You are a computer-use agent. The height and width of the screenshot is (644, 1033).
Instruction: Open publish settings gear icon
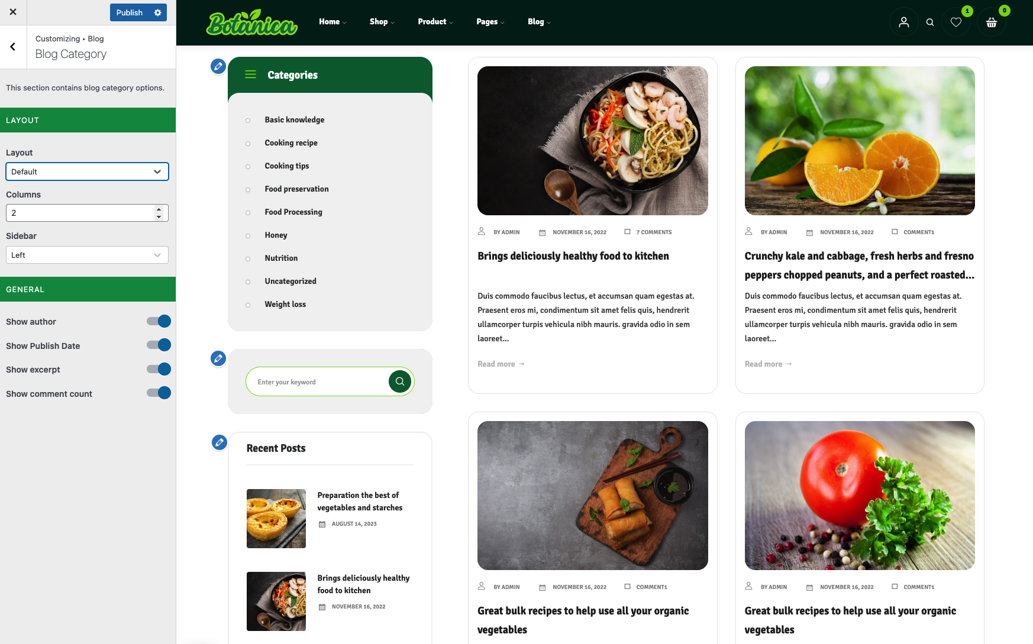pyautogui.click(x=158, y=12)
